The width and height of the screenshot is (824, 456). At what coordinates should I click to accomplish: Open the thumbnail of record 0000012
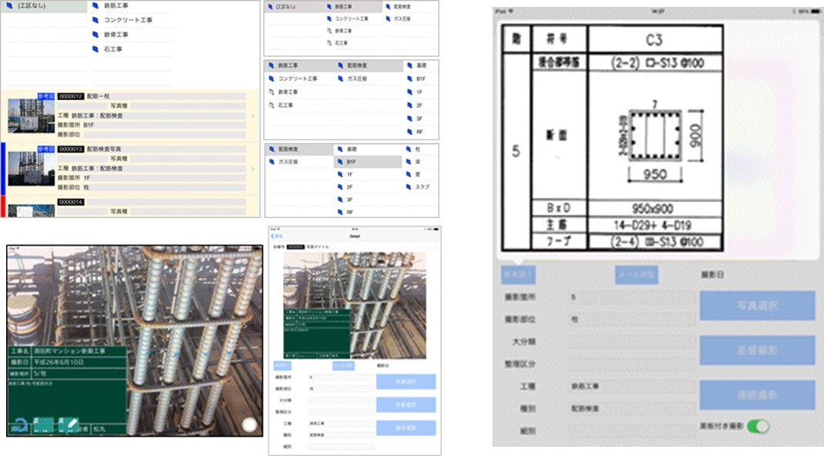(x=31, y=115)
